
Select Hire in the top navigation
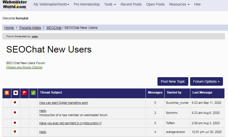click(197, 4)
